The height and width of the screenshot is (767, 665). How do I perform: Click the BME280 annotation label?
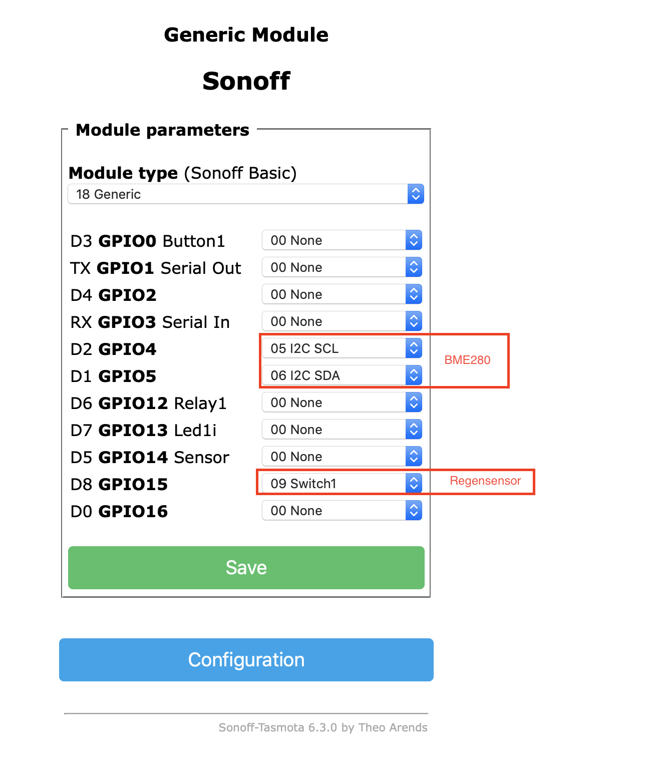(467, 360)
